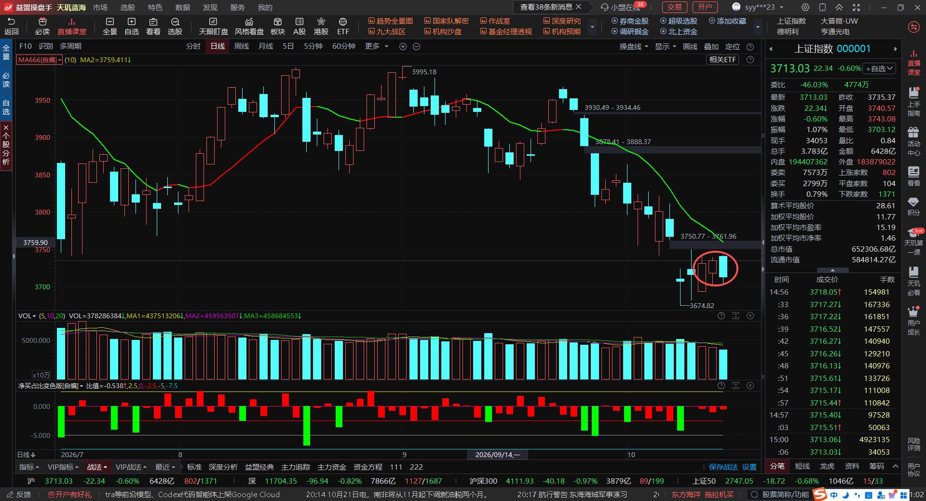Select the 主力资金 indicator tab
The height and width of the screenshot is (501, 926).
click(332, 467)
